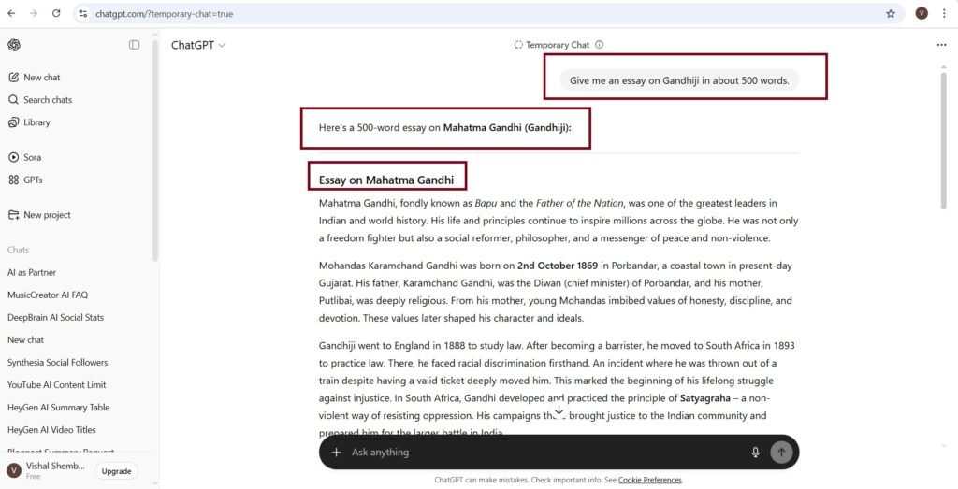Screen dimensions: 958x489
Task: Open Search chats
Action: 47,100
